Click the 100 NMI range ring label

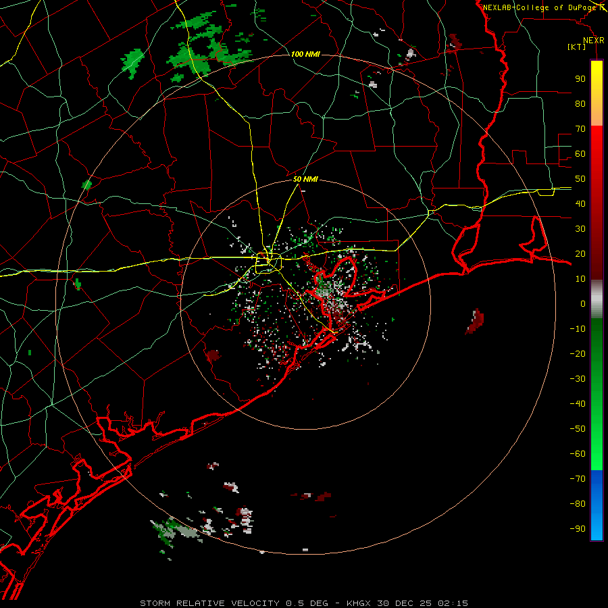coord(305,54)
